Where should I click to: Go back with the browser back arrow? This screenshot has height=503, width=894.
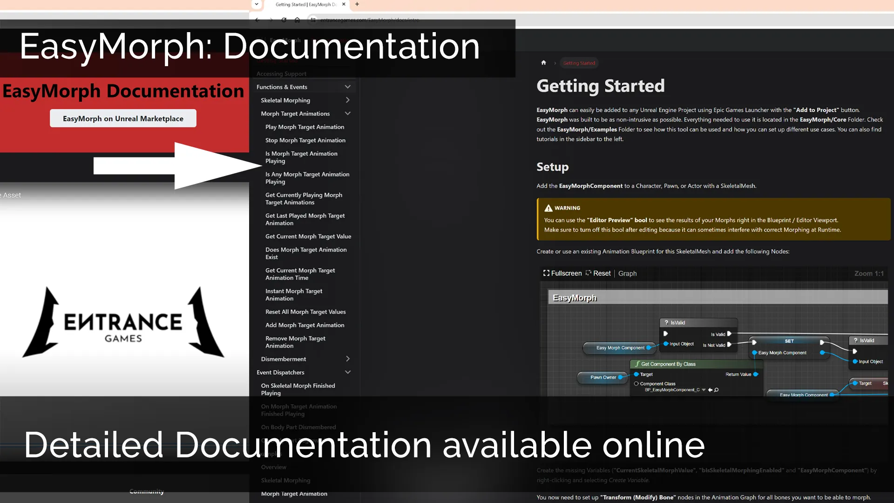257,20
